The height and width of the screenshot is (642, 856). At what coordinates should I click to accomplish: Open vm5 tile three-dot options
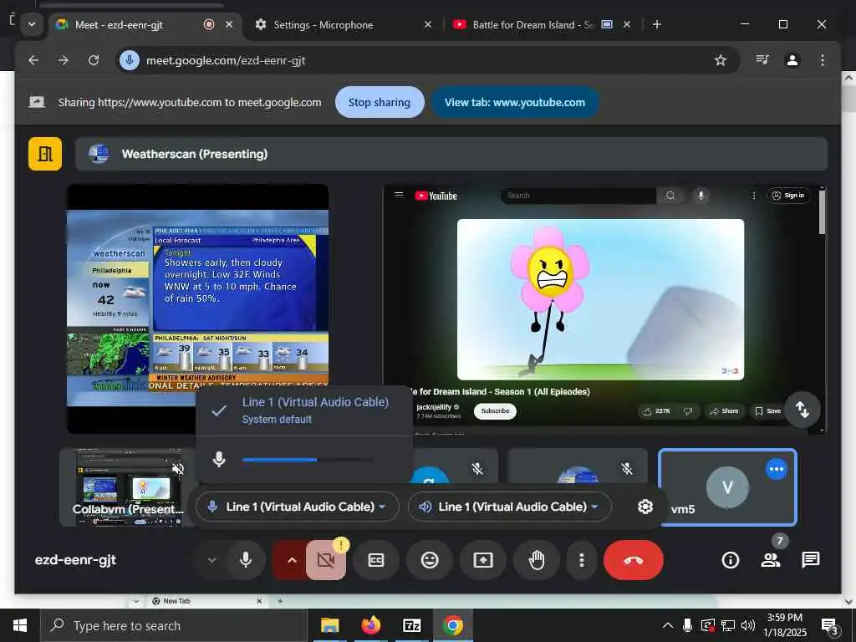click(x=777, y=469)
